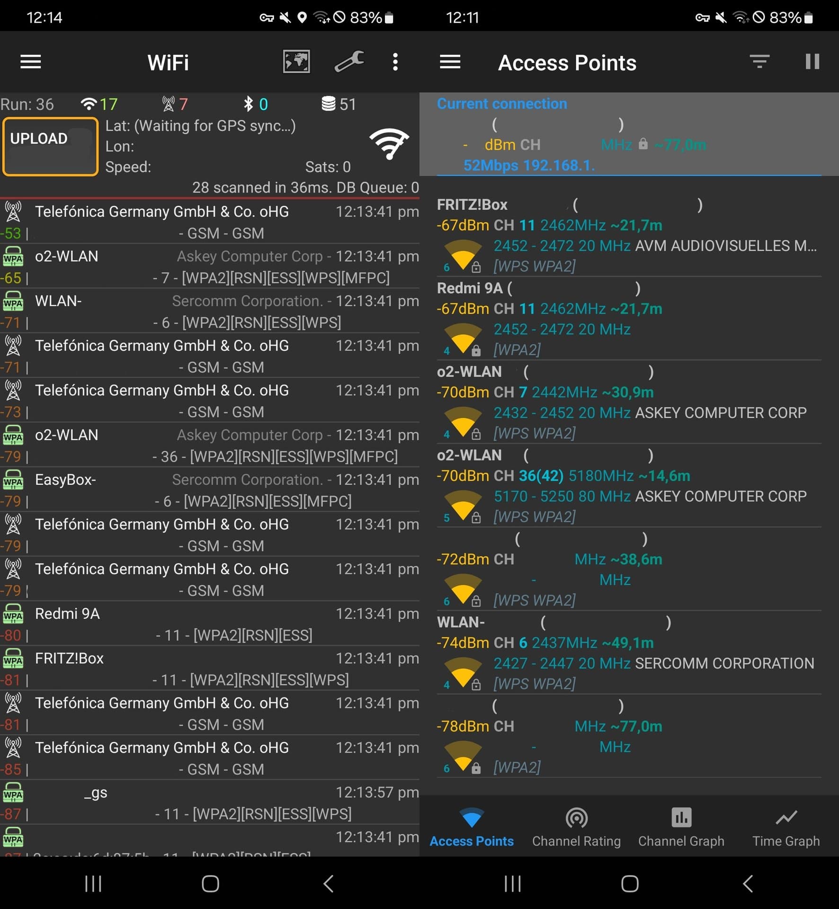Tap the signal icon of -78dBm access point
This screenshot has height=909, width=839.
click(463, 757)
